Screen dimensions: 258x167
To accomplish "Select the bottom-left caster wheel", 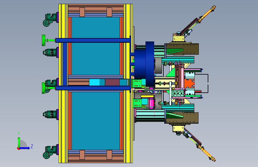I will [x=46, y=155].
